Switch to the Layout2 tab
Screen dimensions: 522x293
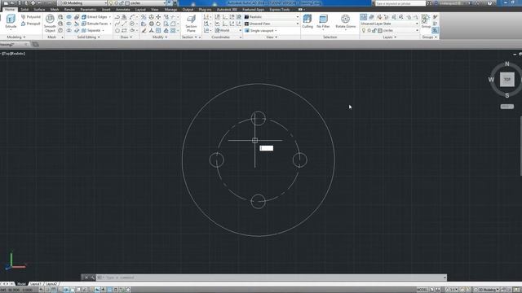click(x=51, y=284)
